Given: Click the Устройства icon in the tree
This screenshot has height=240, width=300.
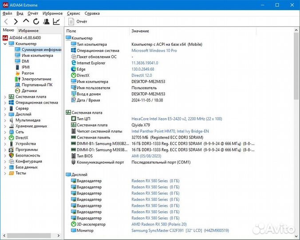Looking at the screenshot, I should (x=12, y=144).
